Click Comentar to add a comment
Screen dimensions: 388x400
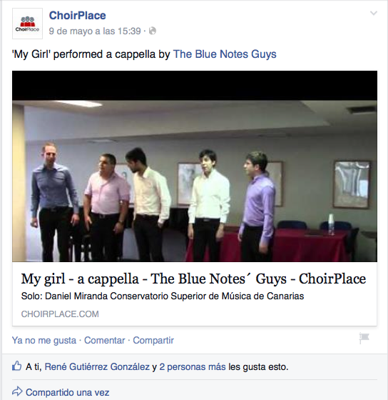pyautogui.click(x=104, y=340)
